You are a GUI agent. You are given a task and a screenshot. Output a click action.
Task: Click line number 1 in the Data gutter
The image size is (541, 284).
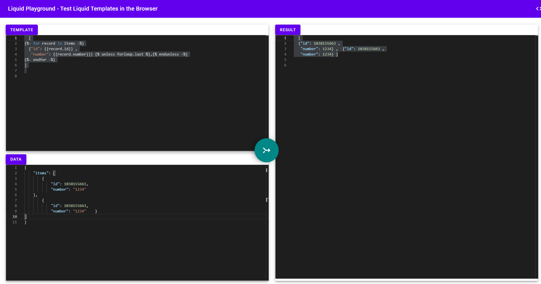pyautogui.click(x=16, y=168)
